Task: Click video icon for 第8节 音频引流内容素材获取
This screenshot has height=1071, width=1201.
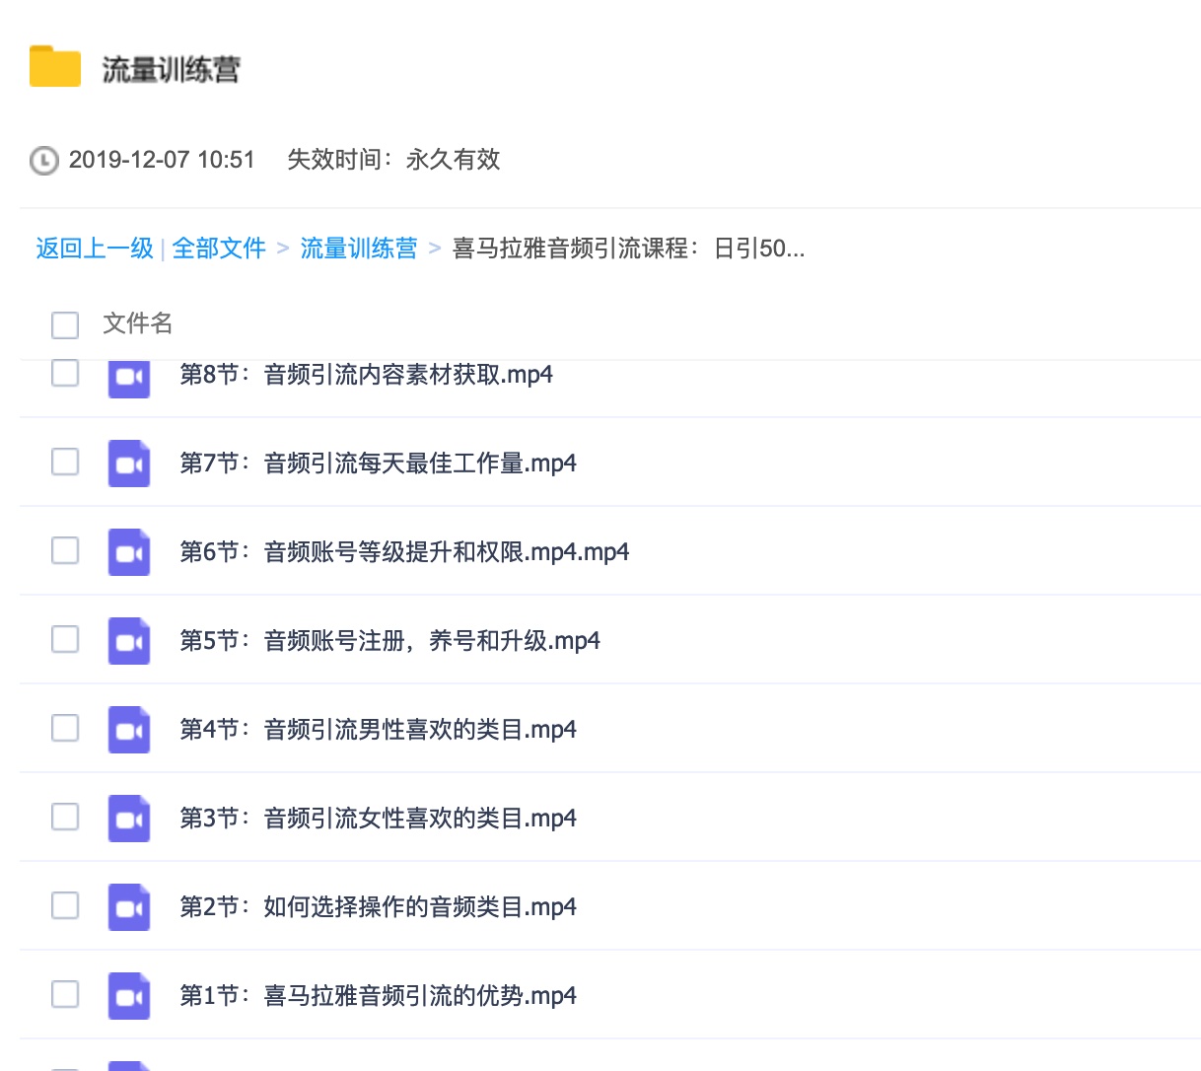Action: [129, 380]
